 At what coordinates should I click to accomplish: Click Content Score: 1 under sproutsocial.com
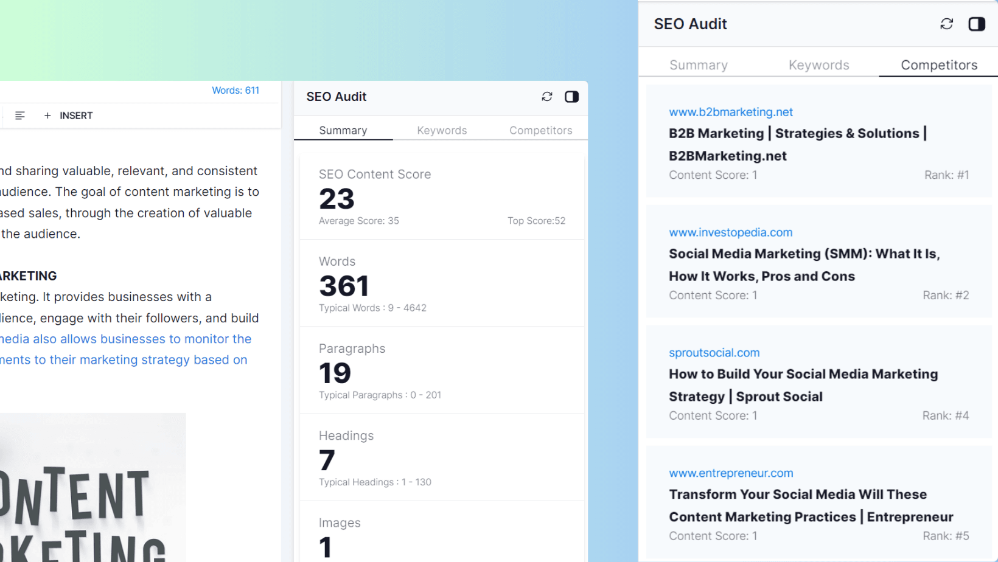(x=713, y=416)
